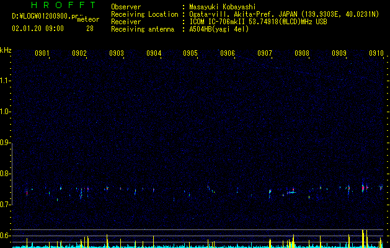Click the Observer label

[x=126, y=7]
